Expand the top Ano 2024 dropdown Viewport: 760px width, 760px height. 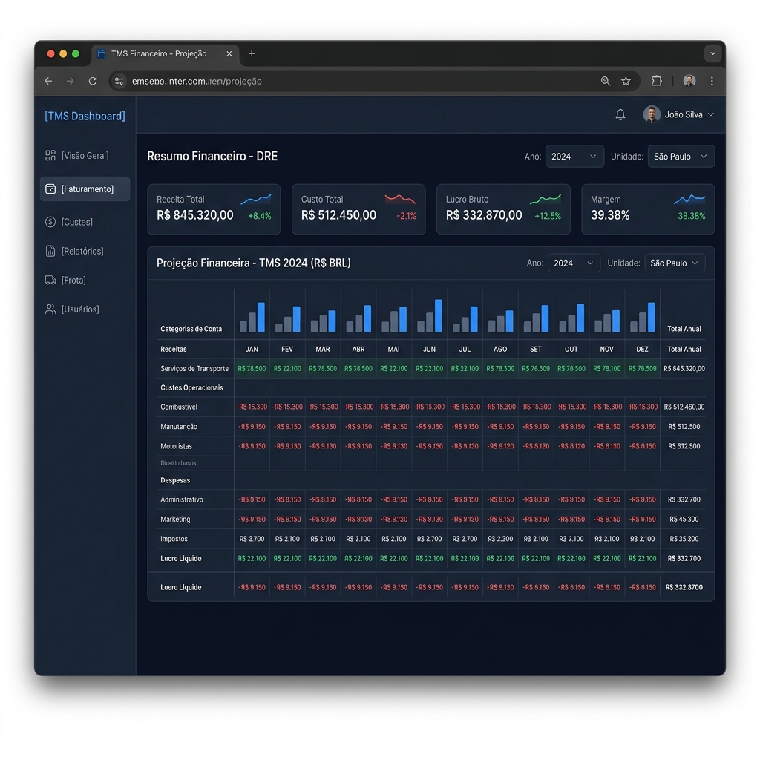[x=574, y=157]
